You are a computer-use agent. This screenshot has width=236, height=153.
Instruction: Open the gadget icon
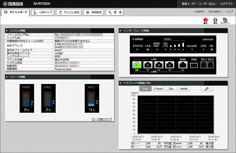(x=225, y=21)
